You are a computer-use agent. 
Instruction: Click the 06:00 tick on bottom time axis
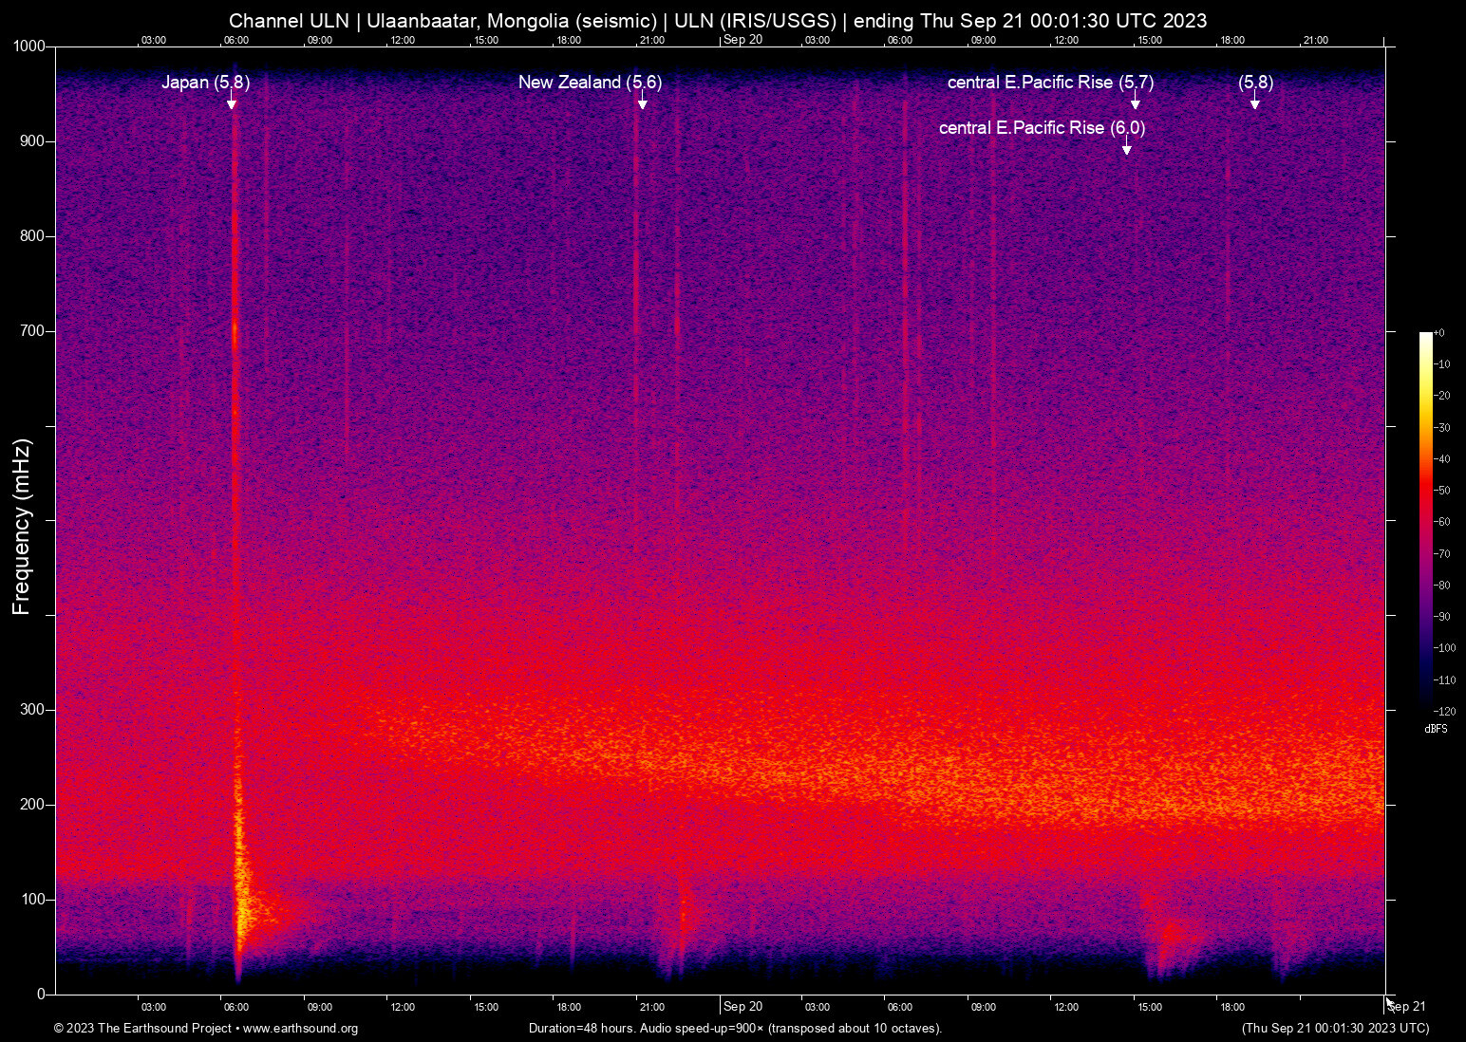pyautogui.click(x=236, y=1007)
